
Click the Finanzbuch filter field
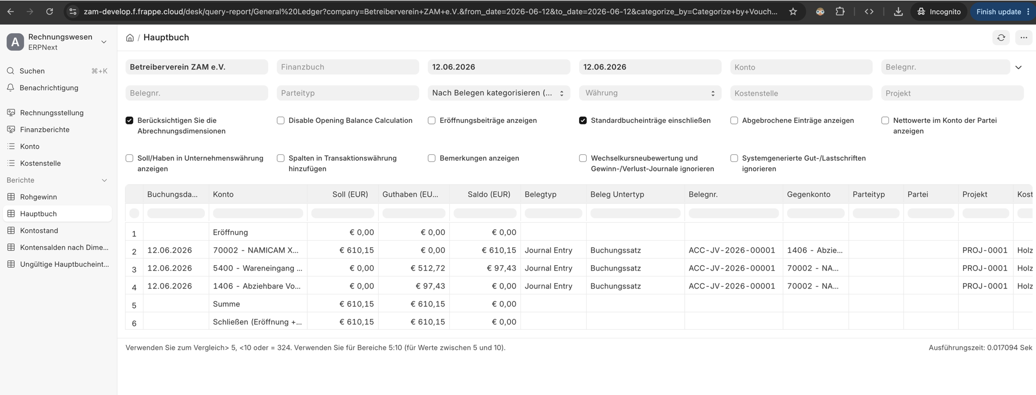(x=348, y=67)
